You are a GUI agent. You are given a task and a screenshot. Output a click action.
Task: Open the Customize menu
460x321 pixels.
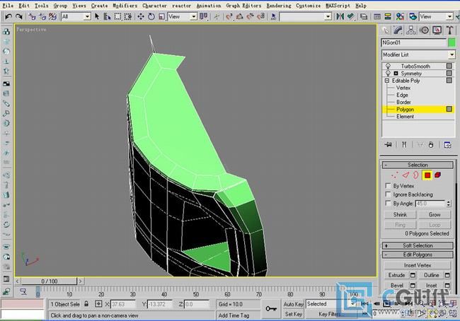pyautogui.click(x=308, y=6)
